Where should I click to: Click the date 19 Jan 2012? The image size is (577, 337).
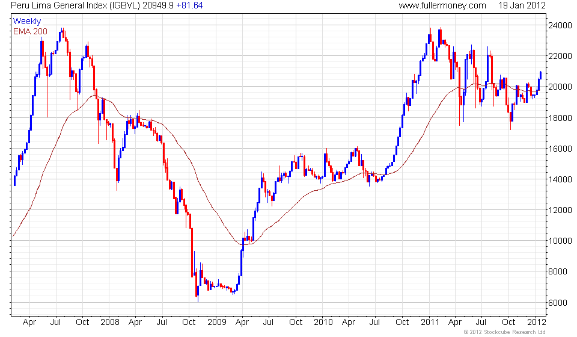coord(522,5)
